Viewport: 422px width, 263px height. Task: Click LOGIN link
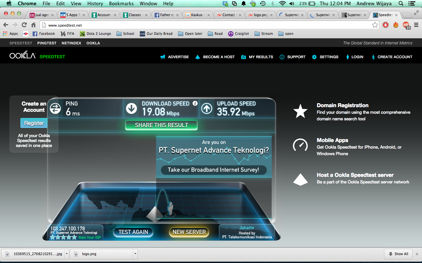(354, 57)
